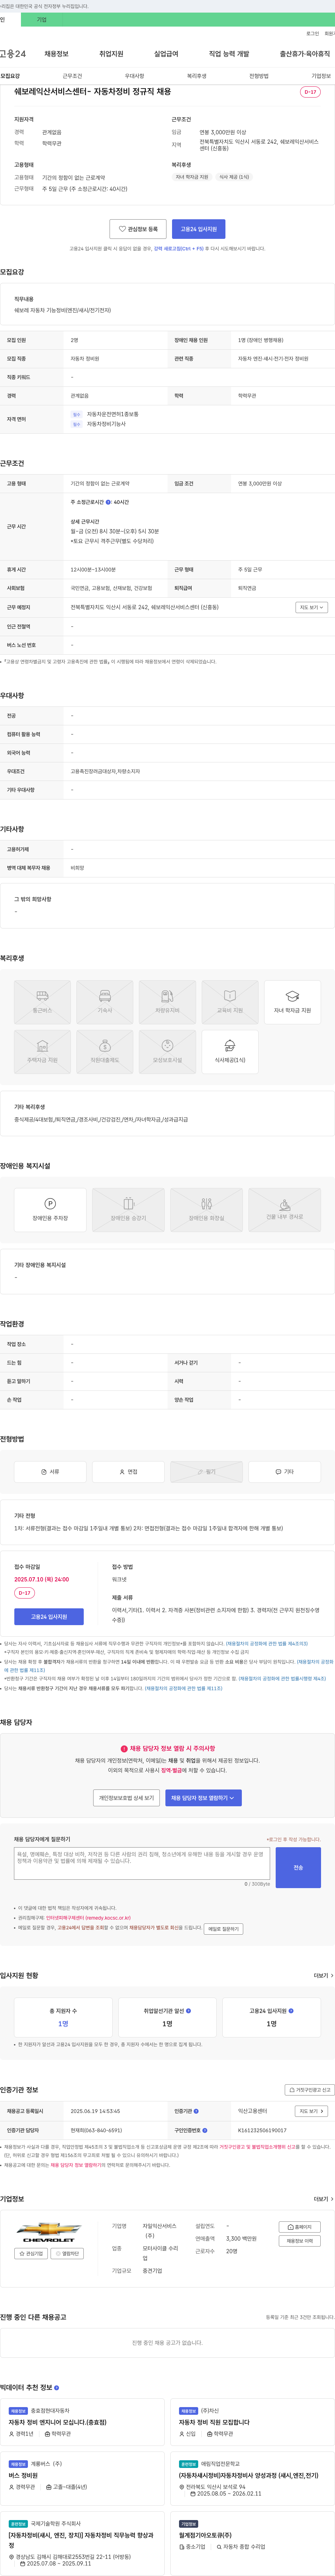Click the 거짓구인광고 신고 button
This screenshot has width=335, height=2576.
309,2090
